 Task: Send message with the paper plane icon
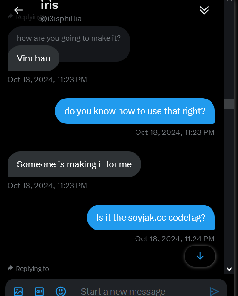click(x=214, y=291)
